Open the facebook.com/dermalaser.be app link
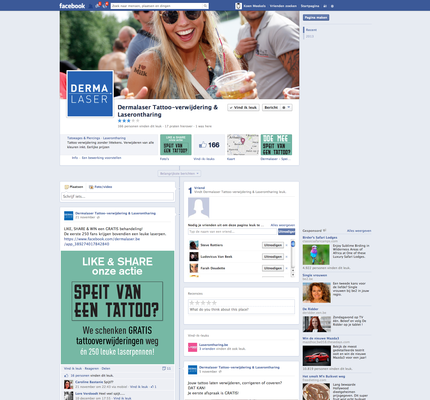Screen dimensions: 430x400 (x=102, y=241)
